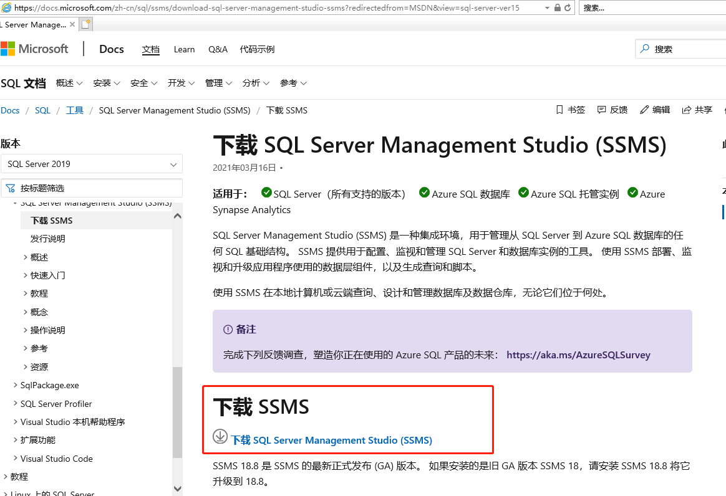Open the Q&A header tab
Screen dimensions: 726x496
coord(218,49)
